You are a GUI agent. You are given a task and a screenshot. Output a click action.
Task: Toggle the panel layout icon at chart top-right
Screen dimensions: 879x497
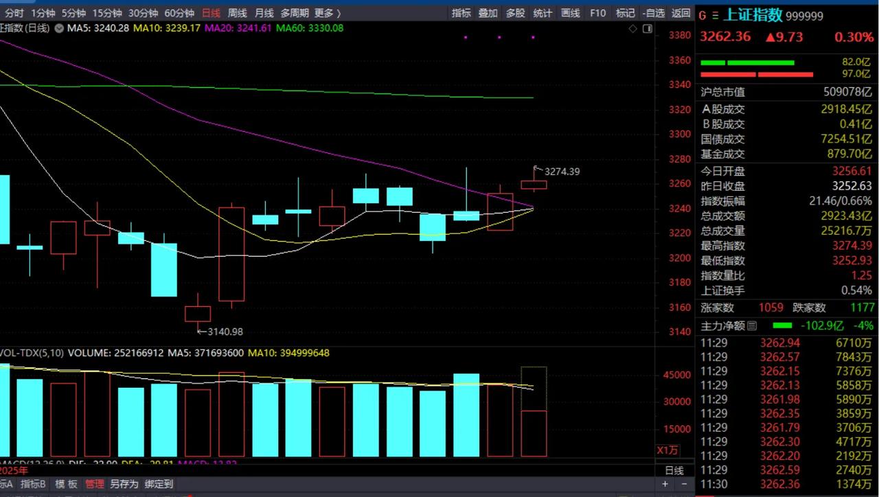647,29
